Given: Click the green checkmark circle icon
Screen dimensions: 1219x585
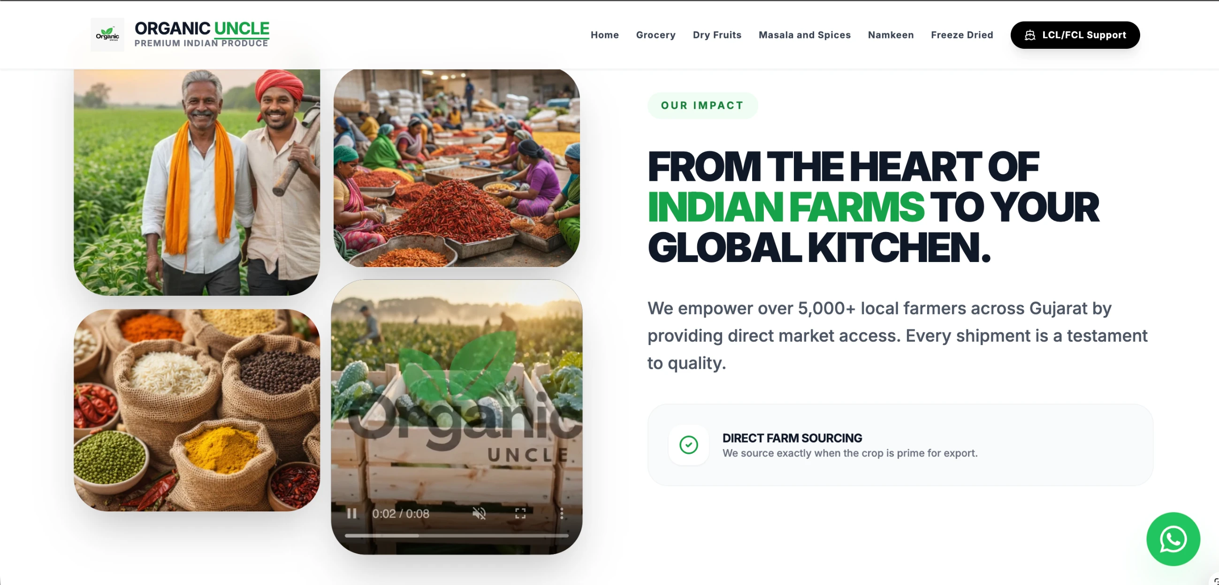Looking at the screenshot, I should coord(688,444).
